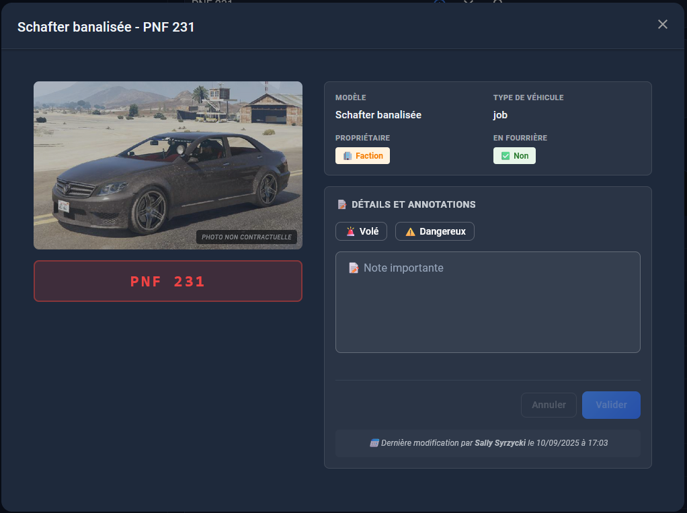Toggle the Volé stolen flag
This screenshot has width=687, height=513.
362,231
